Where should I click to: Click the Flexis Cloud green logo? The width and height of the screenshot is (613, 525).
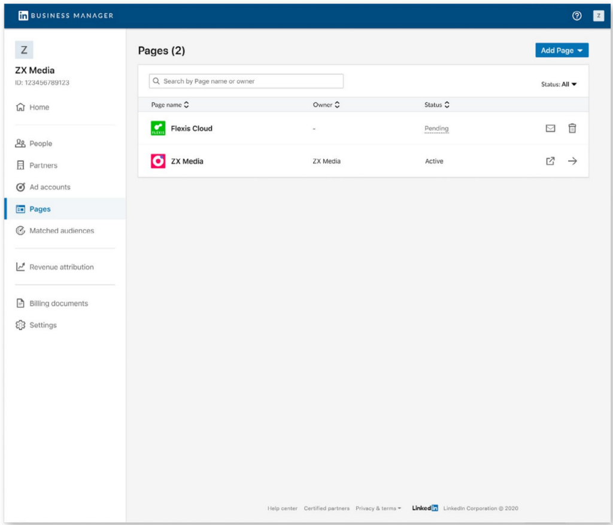(158, 129)
